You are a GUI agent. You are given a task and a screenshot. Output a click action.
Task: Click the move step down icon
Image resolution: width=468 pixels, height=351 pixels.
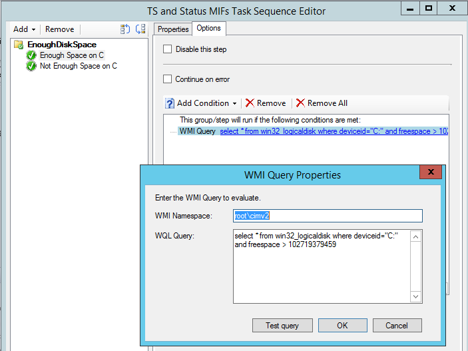click(x=140, y=29)
